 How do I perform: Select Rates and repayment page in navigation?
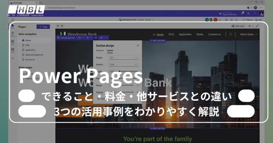pos(35,55)
